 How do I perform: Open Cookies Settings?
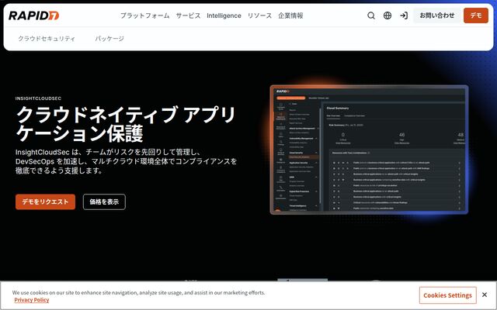point(447,295)
